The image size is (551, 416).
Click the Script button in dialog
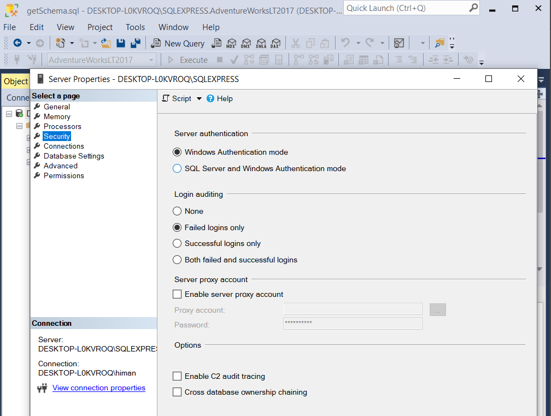coord(177,99)
